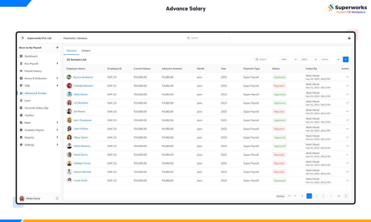Open action menu for Nevine Acotanza row
371x222 pixels.
coord(347,77)
